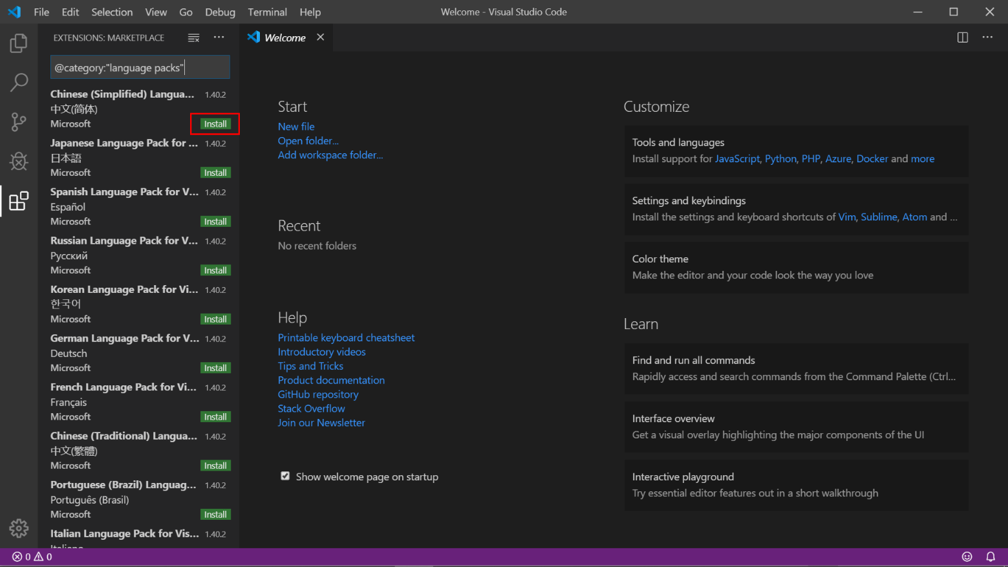The width and height of the screenshot is (1008, 567).
Task: Open the Debug view icon
Action: coord(19,161)
